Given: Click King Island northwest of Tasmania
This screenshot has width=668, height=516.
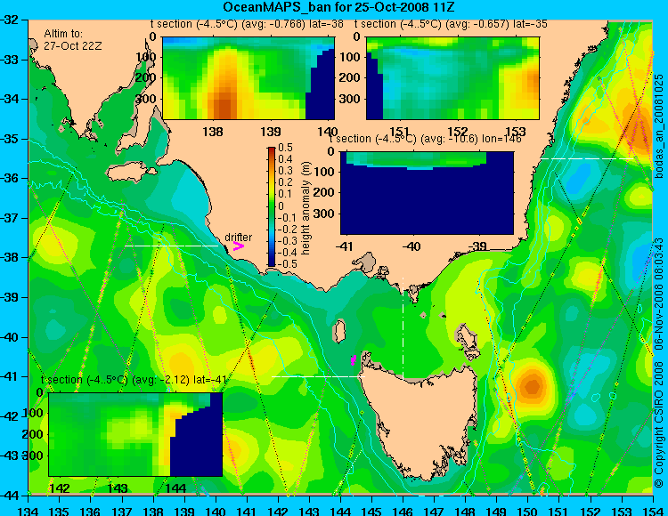Looking at the screenshot, I should pyautogui.click(x=339, y=331).
